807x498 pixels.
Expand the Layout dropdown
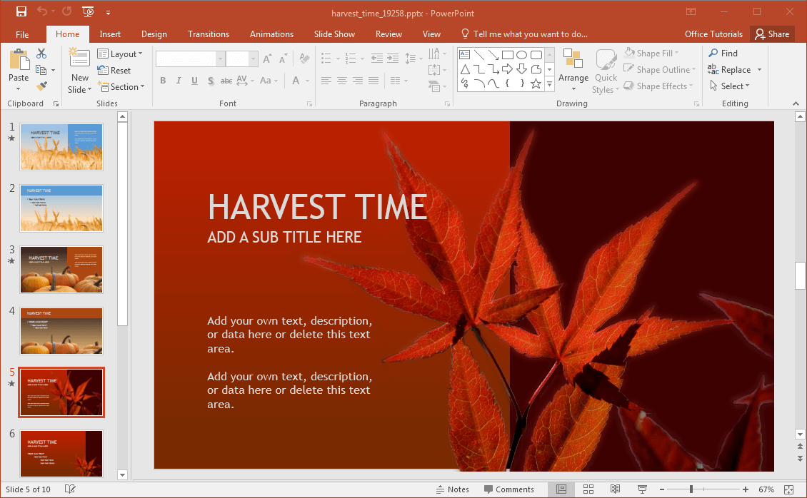click(x=119, y=54)
